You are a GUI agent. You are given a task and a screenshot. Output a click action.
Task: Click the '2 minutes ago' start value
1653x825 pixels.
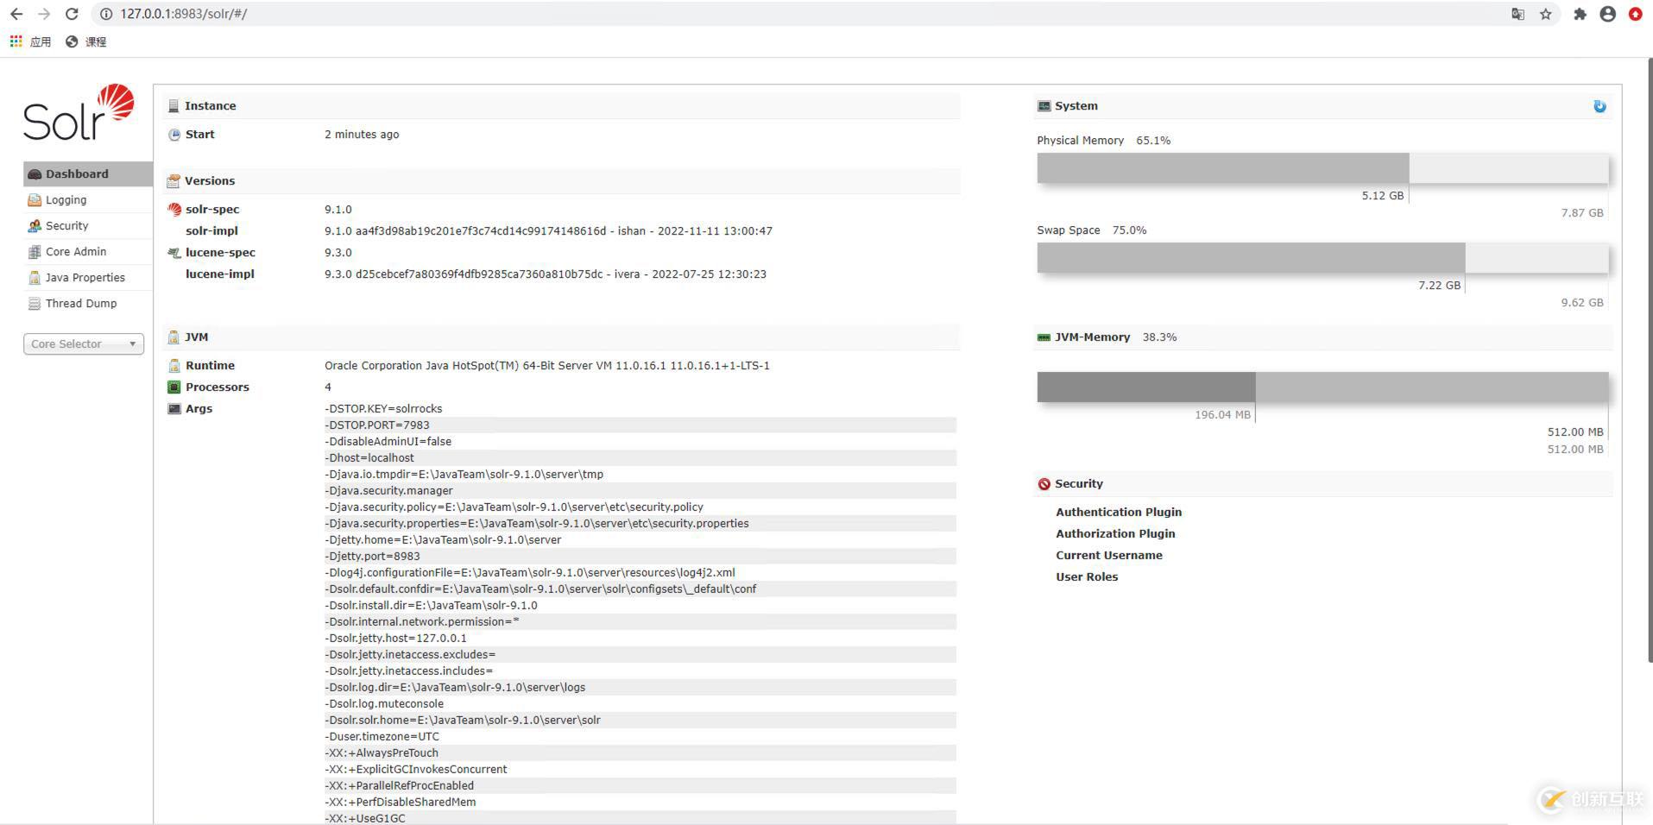click(x=362, y=135)
